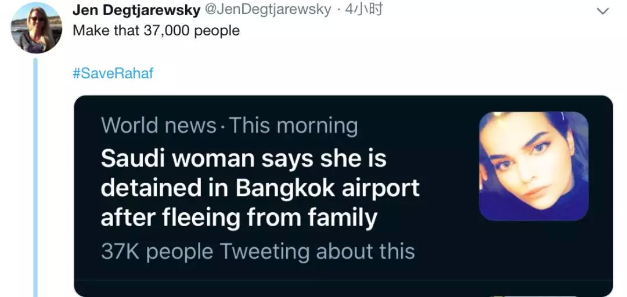Open '37K people Tweeting about this'

(x=258, y=251)
